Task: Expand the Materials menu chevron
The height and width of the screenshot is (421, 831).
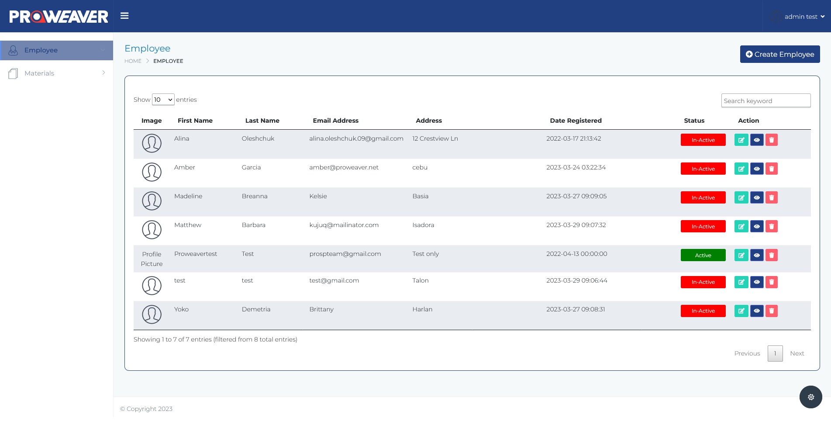Action: [x=103, y=73]
